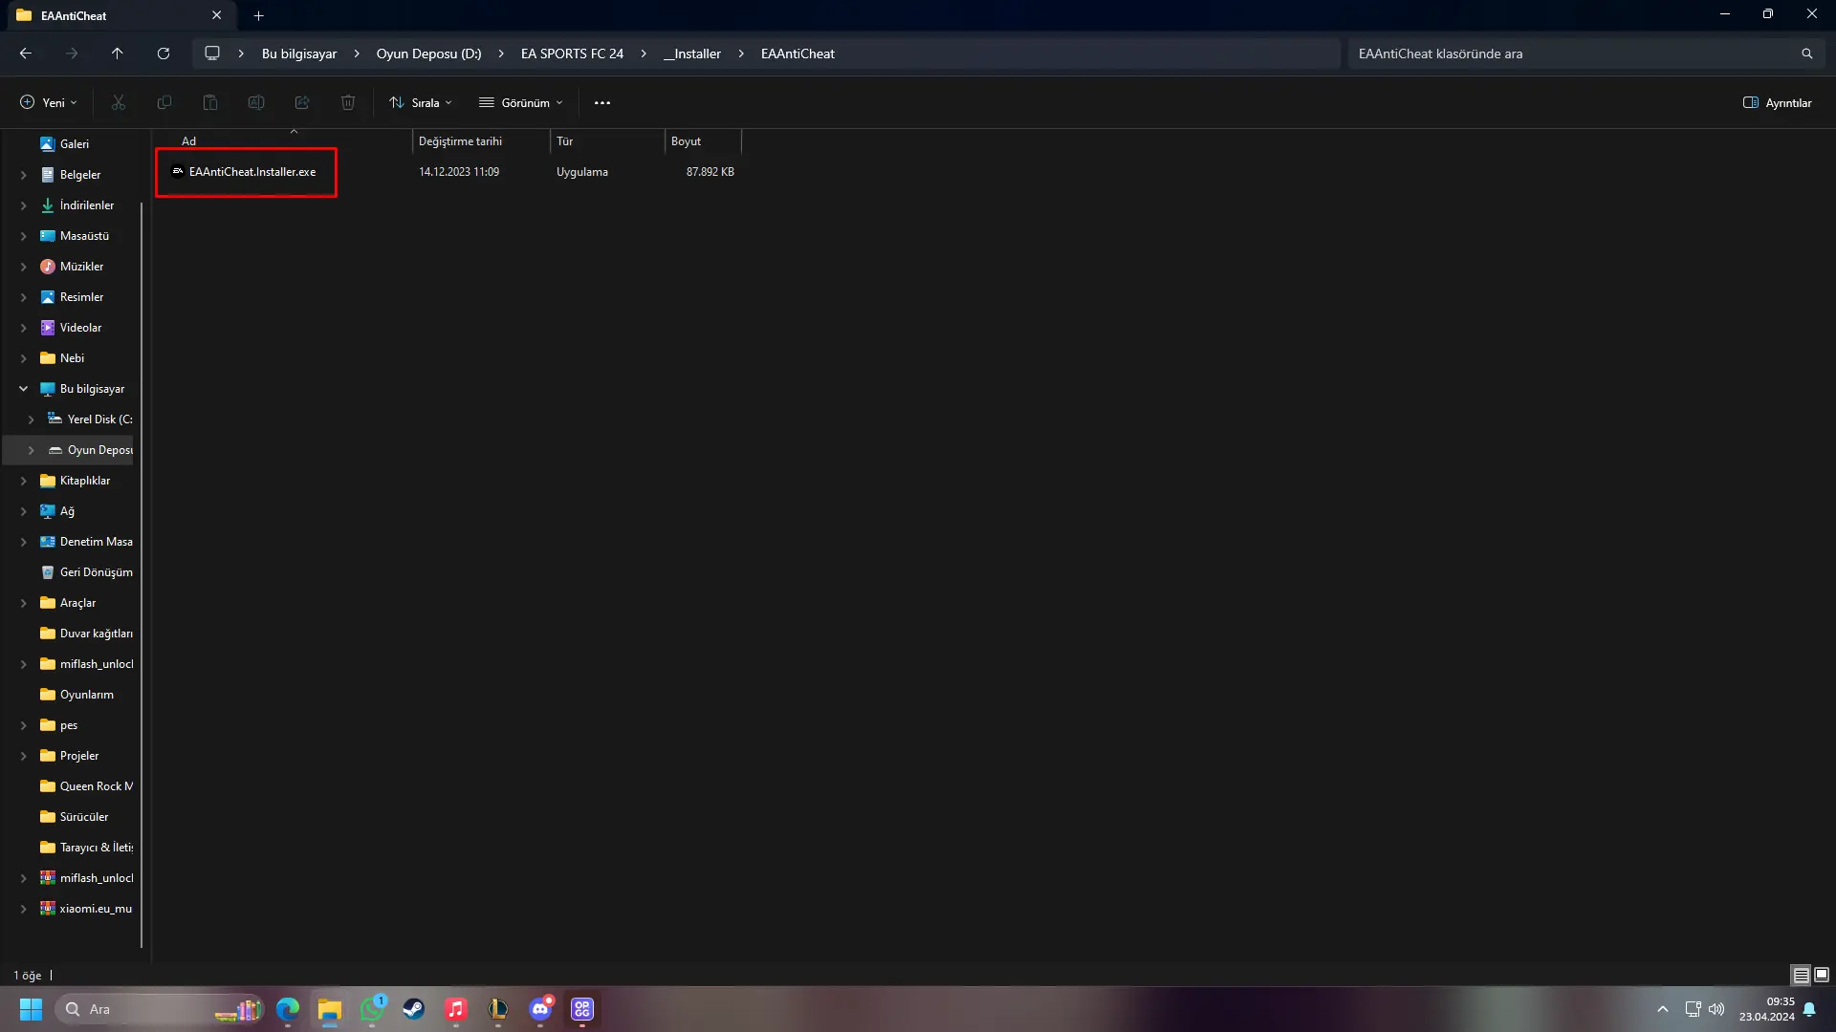This screenshot has width=1836, height=1032.
Task: Click the Copy icon in the toolbar
Action: pyautogui.click(x=164, y=102)
